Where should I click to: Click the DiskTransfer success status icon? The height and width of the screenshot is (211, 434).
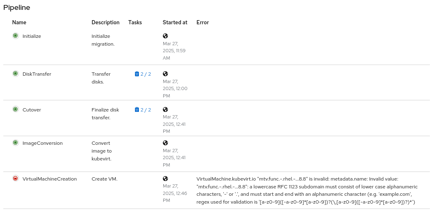coord(15,74)
